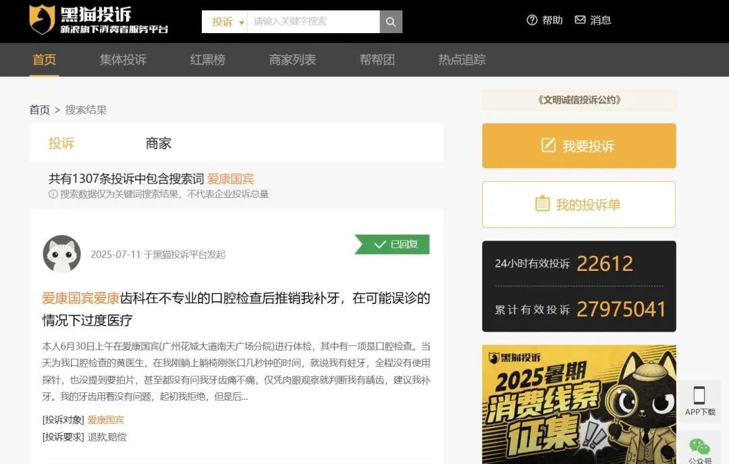Click the 首页 breadcrumb link
Image resolution: width=729 pixels, height=464 pixels.
coord(39,109)
